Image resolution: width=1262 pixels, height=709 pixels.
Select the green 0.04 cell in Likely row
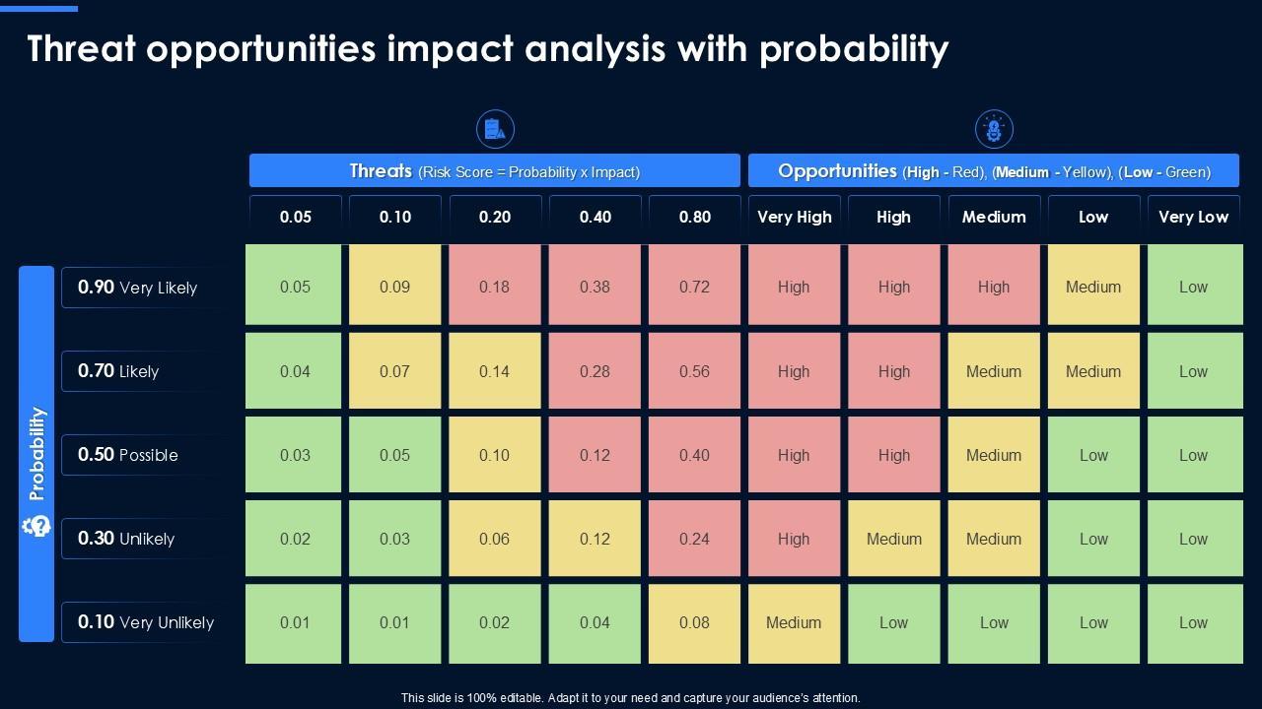click(x=295, y=371)
